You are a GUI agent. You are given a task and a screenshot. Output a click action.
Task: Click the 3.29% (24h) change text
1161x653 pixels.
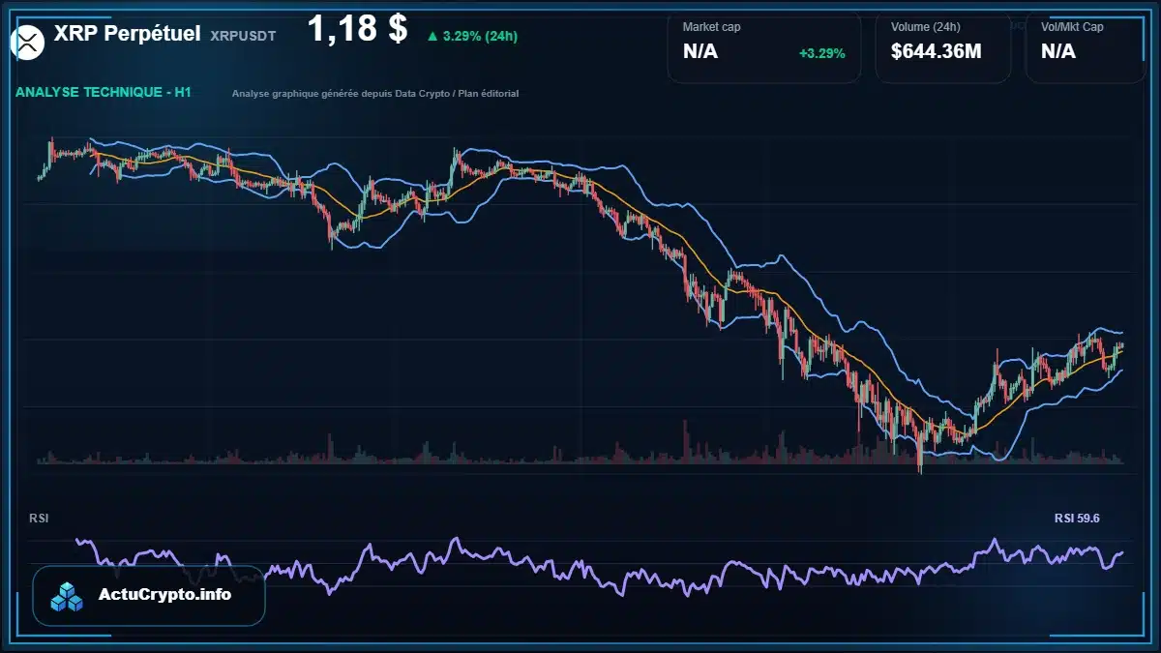tap(480, 37)
